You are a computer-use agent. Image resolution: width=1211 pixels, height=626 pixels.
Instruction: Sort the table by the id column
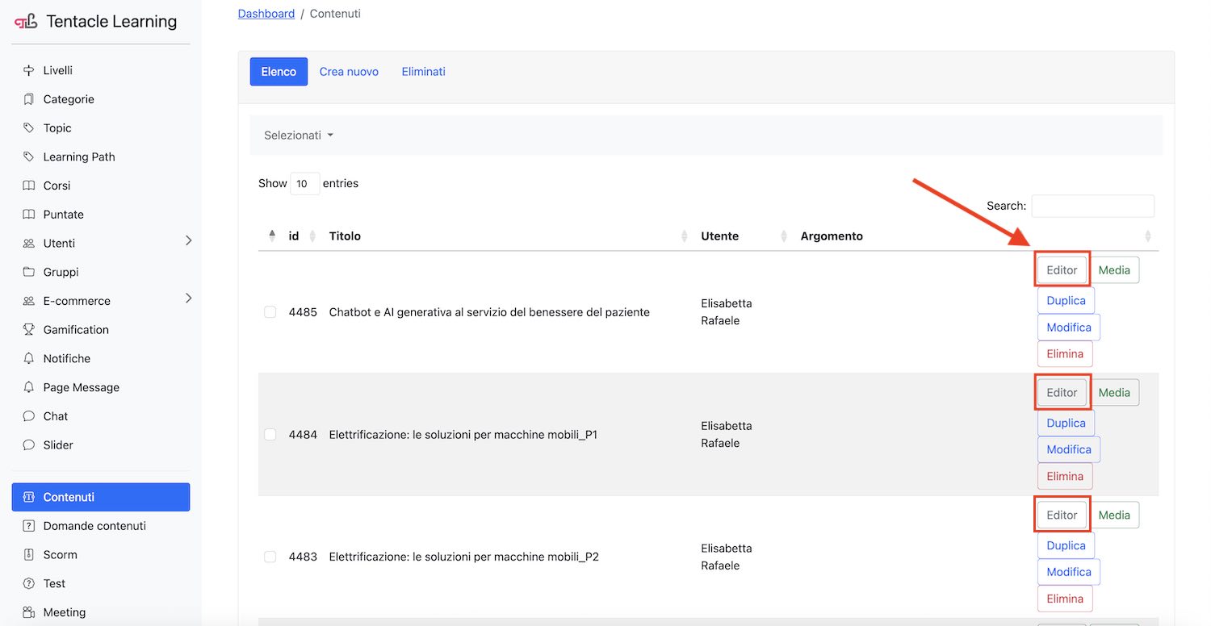[294, 236]
